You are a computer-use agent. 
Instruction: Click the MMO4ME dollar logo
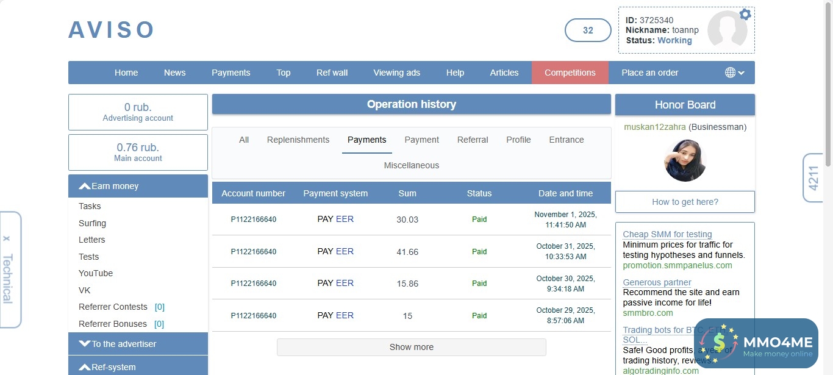(x=720, y=344)
